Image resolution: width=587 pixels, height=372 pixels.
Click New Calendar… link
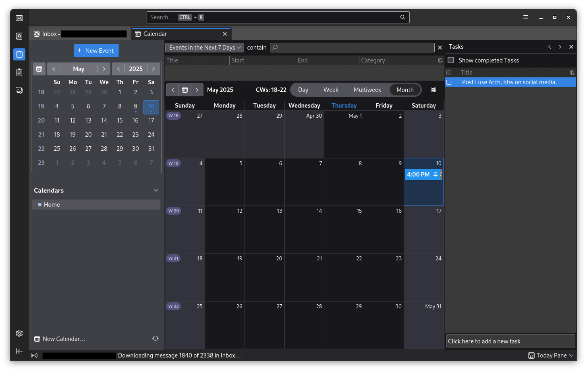point(64,339)
